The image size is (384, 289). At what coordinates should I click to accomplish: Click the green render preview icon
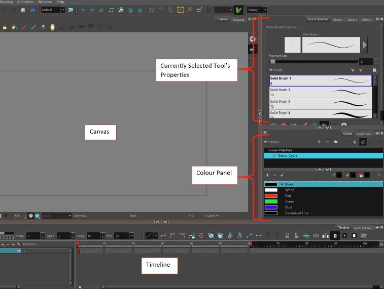tap(239, 10)
